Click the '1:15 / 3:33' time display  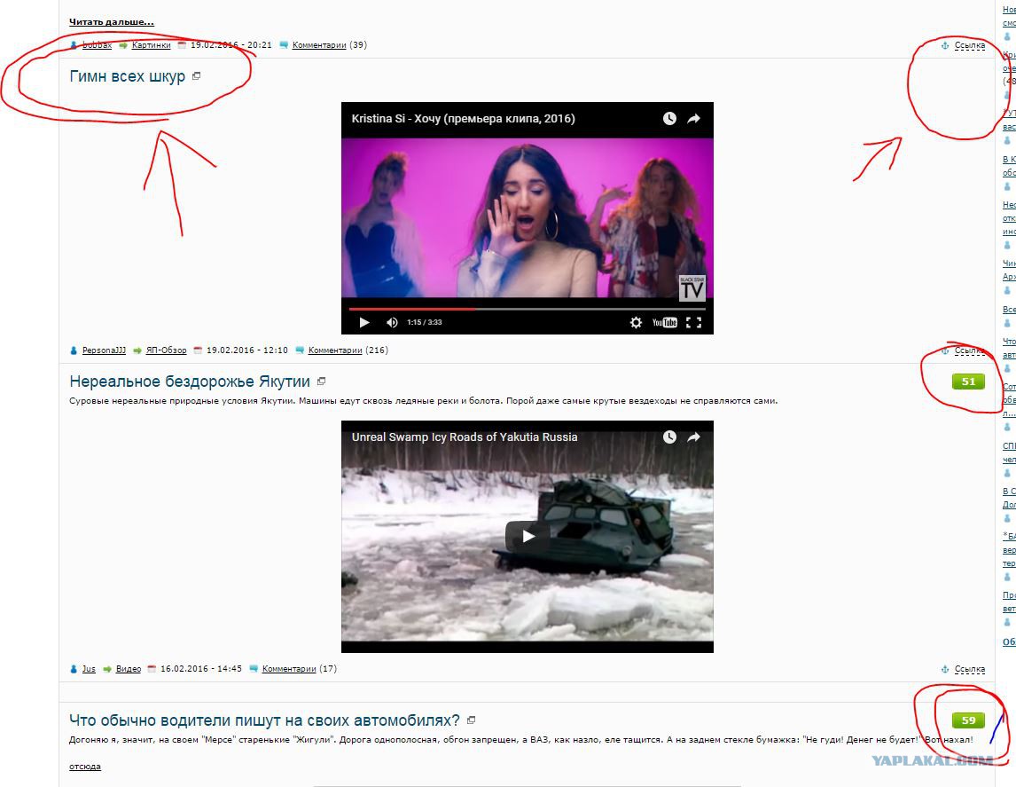pos(425,322)
